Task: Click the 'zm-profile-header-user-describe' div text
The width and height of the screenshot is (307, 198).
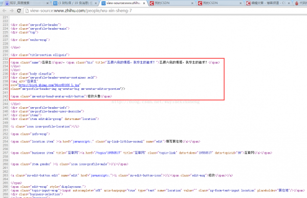Action: click(x=48, y=111)
